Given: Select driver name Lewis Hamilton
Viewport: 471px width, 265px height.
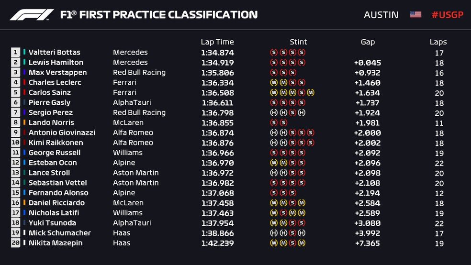Looking at the screenshot, I should coord(56,63).
